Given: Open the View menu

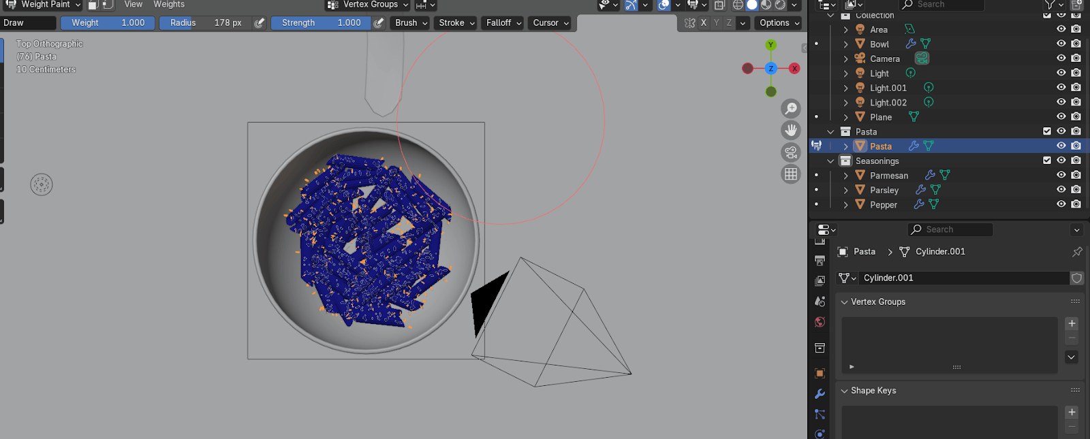Looking at the screenshot, I should pos(134,5).
